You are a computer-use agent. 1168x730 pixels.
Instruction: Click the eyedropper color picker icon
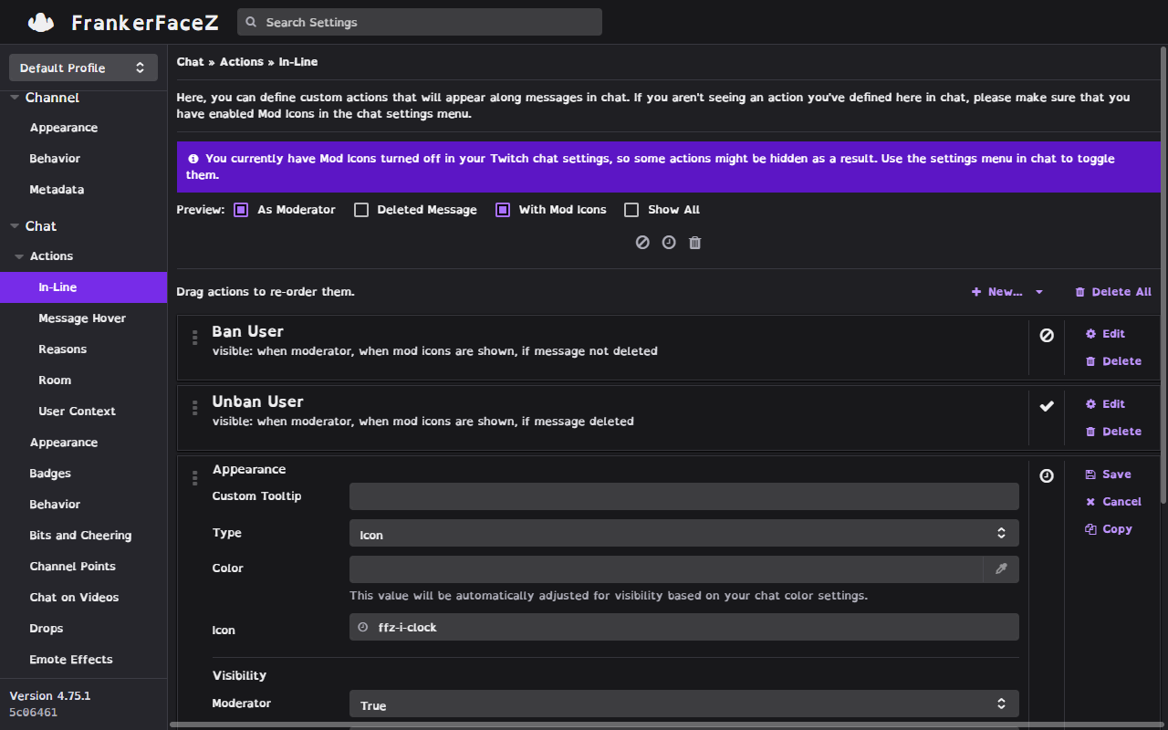pos(1001,569)
